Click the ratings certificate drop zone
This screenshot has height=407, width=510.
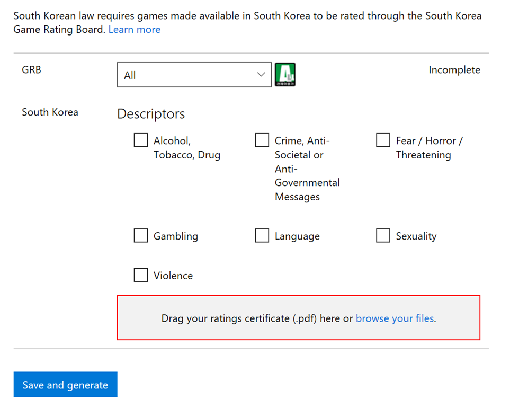(299, 318)
